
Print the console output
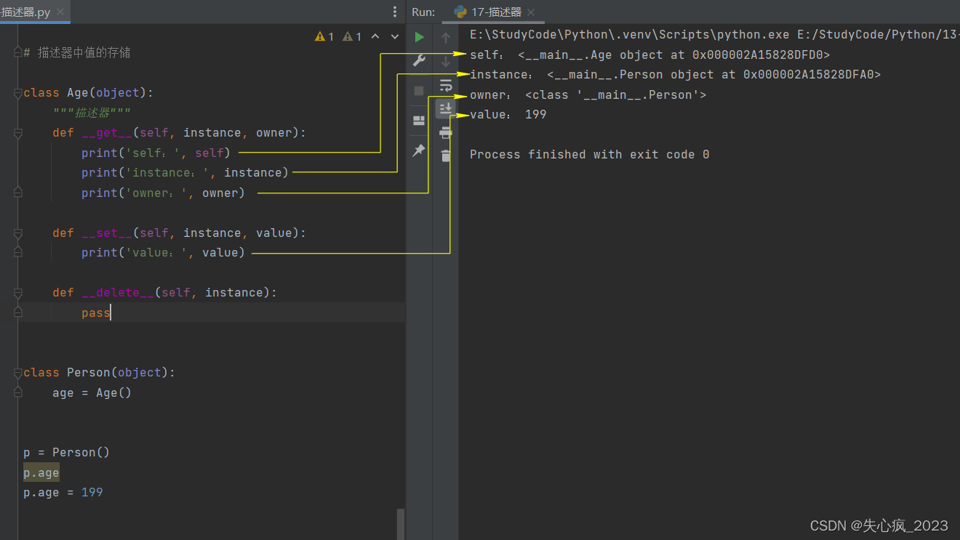click(446, 132)
